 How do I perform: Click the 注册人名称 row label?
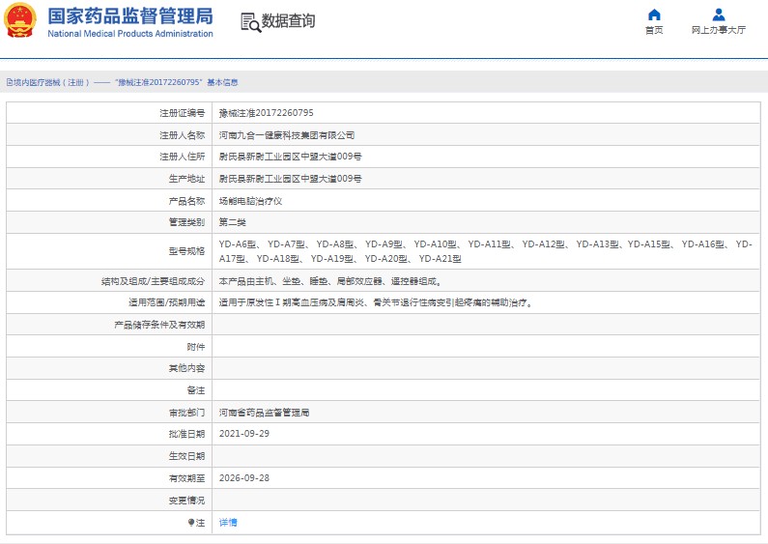click(183, 135)
